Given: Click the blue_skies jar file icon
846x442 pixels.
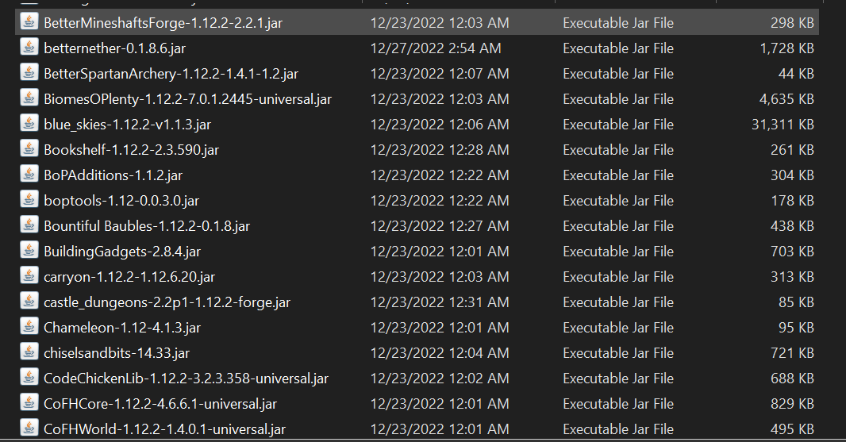Looking at the screenshot, I should 29,123.
